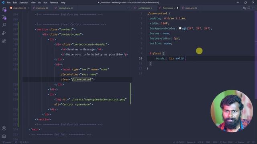Open the Run and Debug view
Screen dimensions: 257x144
(4, 33)
